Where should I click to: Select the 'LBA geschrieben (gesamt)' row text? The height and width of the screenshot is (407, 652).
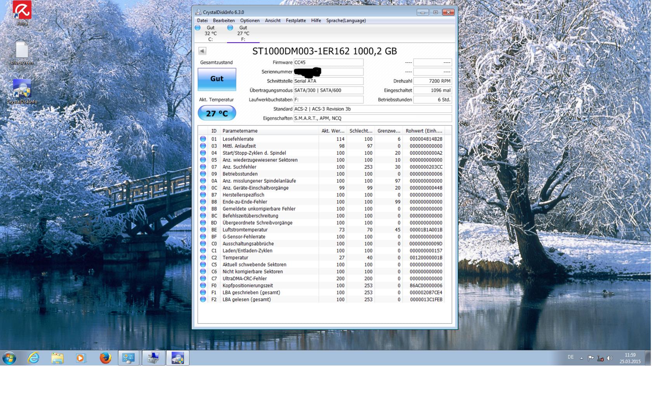[x=251, y=293]
